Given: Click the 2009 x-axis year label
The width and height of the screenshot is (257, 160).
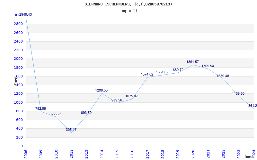Looking at the screenshot, I should (x=41, y=154).
